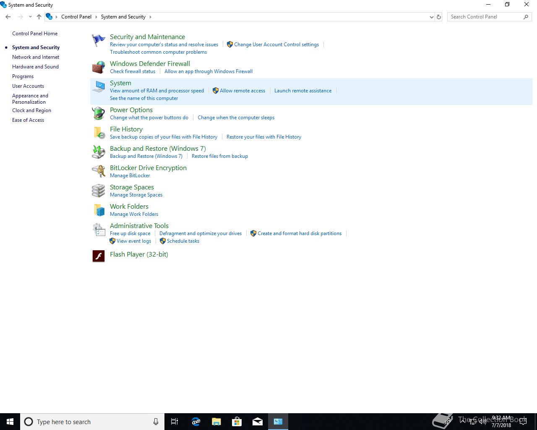537x430 pixels.
Task: Click Allow an app through Windows Firewall
Action: point(209,71)
